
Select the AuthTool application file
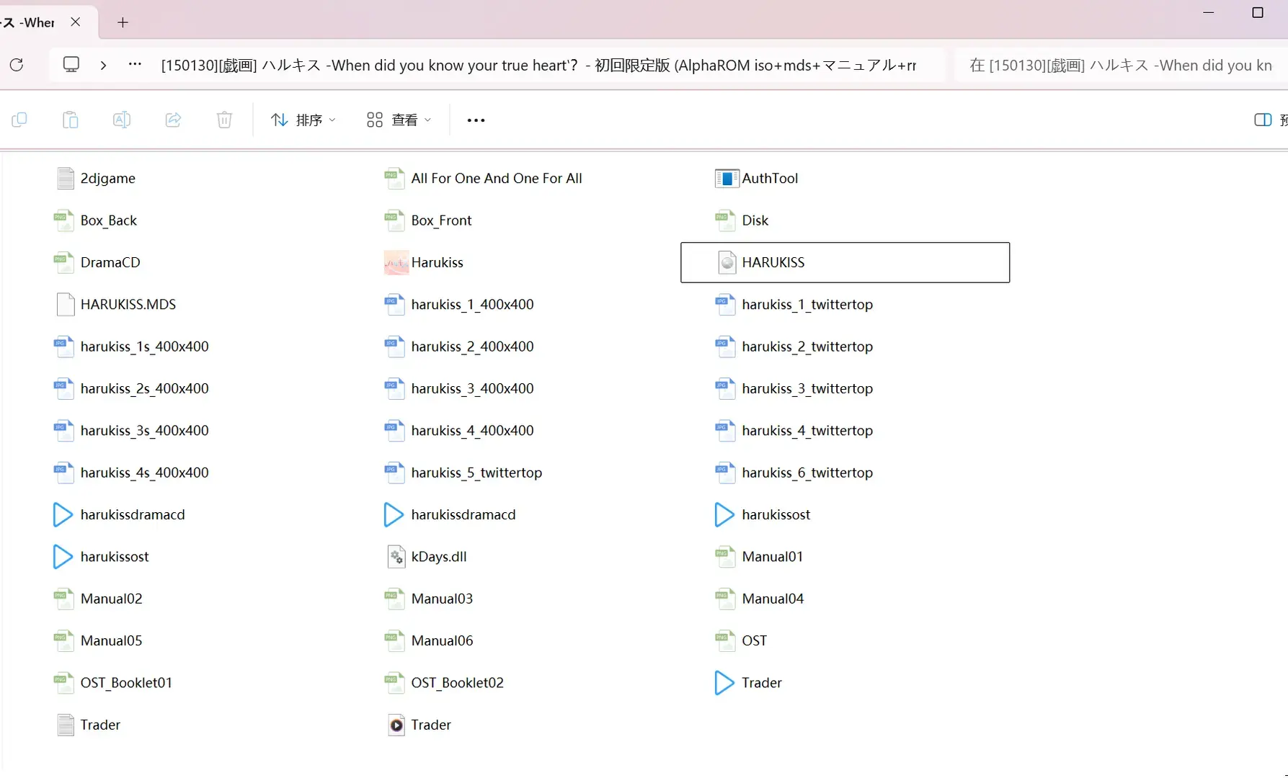point(757,178)
